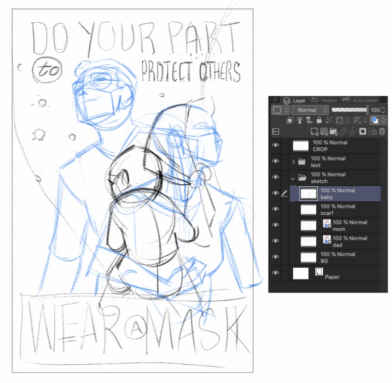
Task: Click the baby layer thumbnail
Action: coord(308,193)
